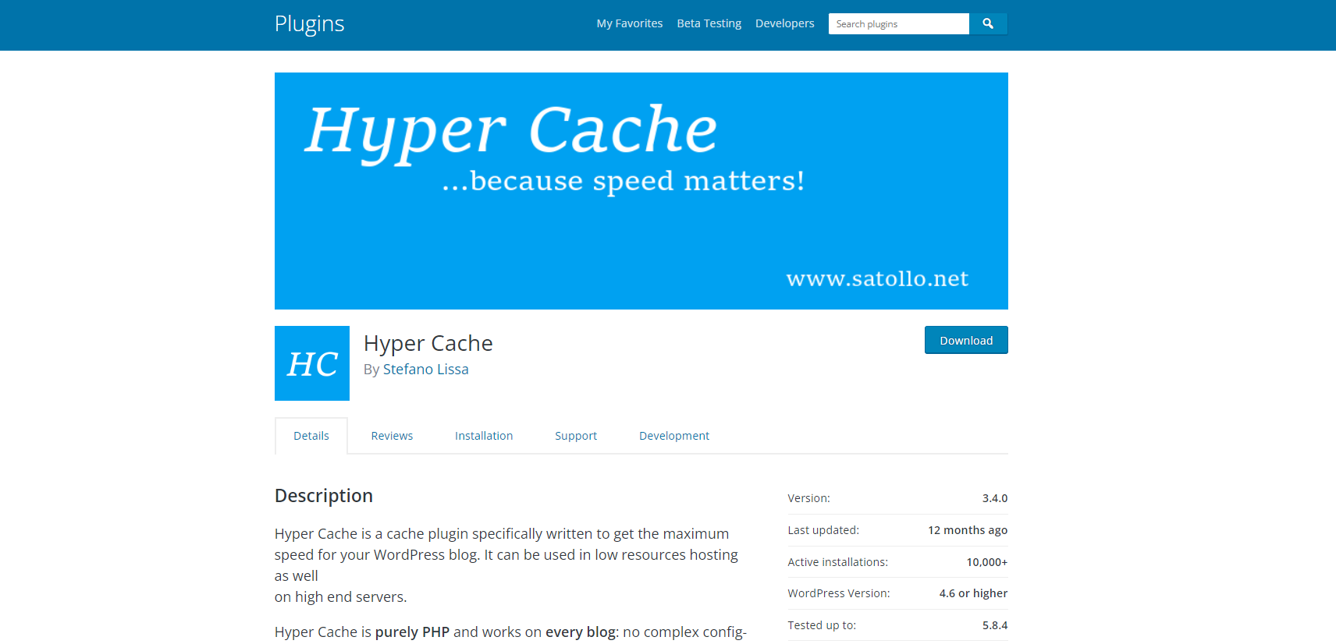This screenshot has height=644, width=1336.
Task: Switch to the Reviews tab
Action: (x=392, y=436)
